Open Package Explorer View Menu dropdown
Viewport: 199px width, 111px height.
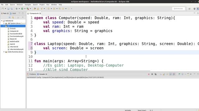(x=23, y=17)
